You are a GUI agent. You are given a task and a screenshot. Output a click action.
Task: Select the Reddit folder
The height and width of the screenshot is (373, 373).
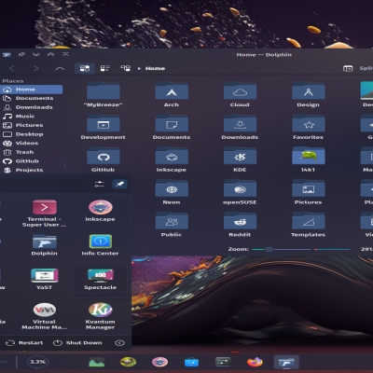tap(240, 225)
